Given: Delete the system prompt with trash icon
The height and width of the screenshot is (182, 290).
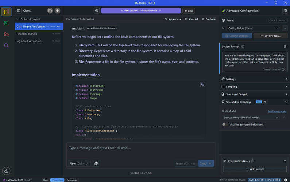Looking at the screenshot, I should click(x=285, y=47).
